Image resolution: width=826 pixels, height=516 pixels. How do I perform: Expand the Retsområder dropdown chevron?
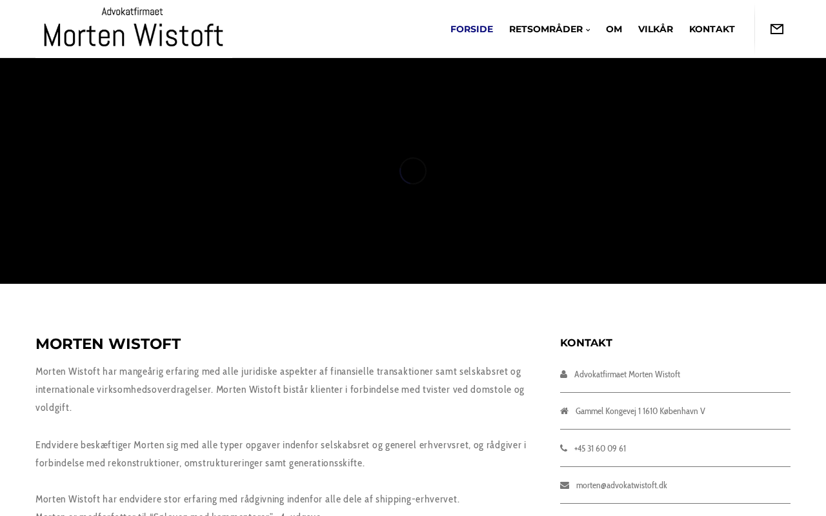588,30
